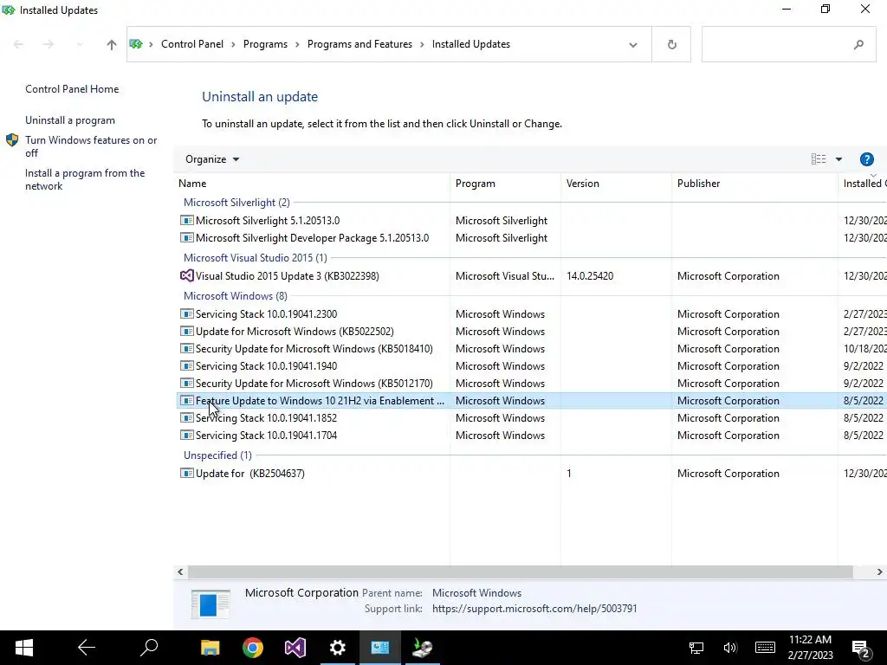The image size is (887, 665).
Task: Click Programs in the breadcrumb path
Action: 265,44
